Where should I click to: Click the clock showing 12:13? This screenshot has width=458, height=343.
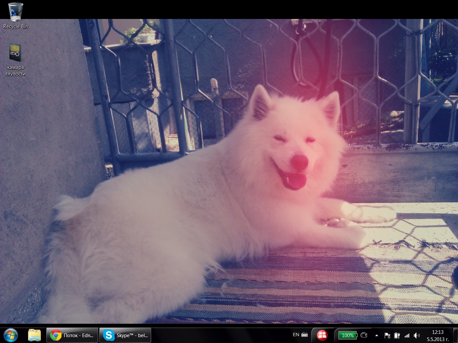[x=438, y=335]
